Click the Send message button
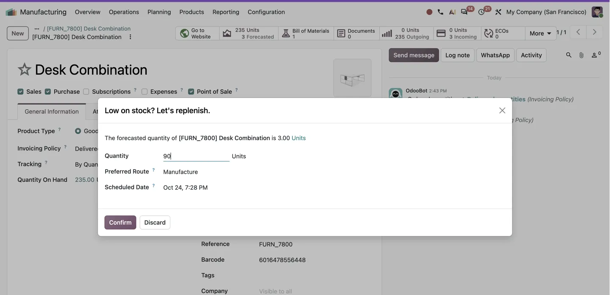The width and height of the screenshot is (610, 295). pyautogui.click(x=414, y=55)
